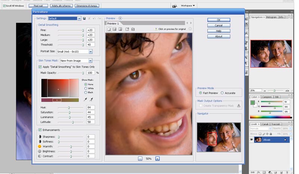Image resolution: width=299 pixels, height=174 pixels.
Task: Toggle Apply Detail Smoothing to Skin Tones Only
Action: coord(40,67)
